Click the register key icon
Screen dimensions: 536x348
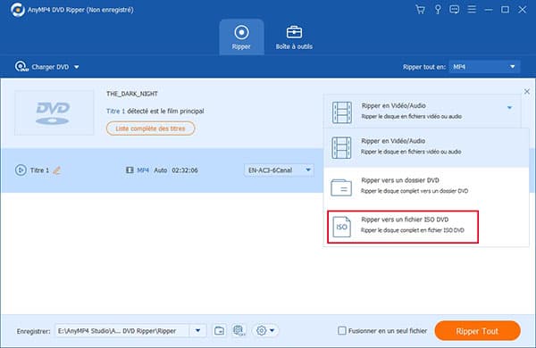point(438,10)
